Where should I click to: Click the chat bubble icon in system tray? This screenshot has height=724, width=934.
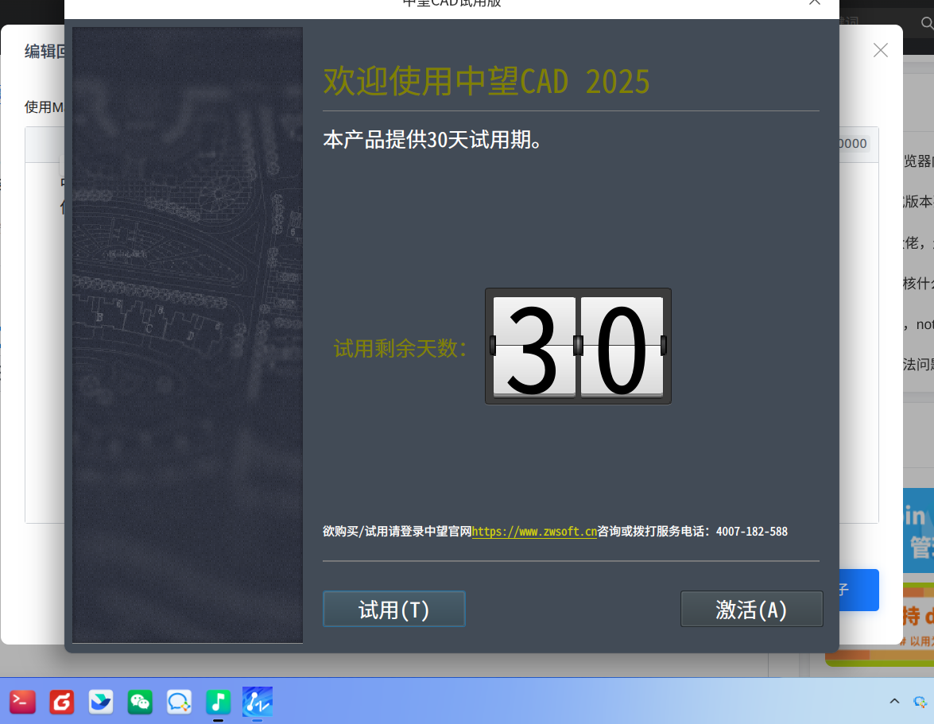coord(920,702)
